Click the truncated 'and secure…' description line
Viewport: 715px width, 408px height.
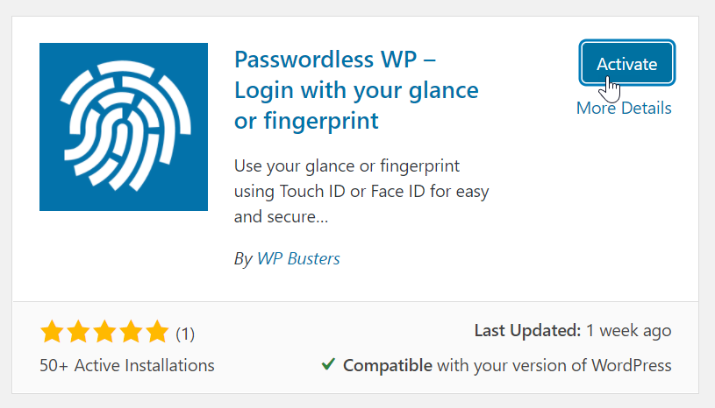[x=281, y=215]
